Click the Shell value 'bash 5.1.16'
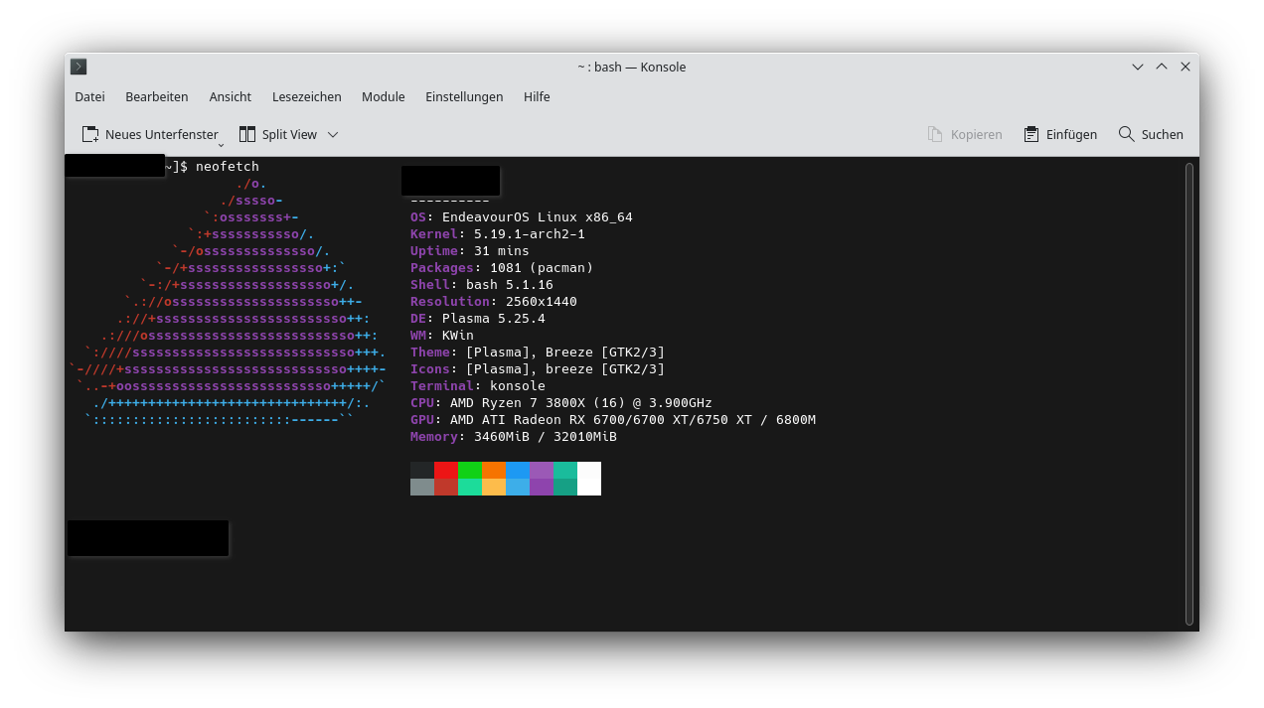This screenshot has height=708, width=1264. tap(510, 284)
